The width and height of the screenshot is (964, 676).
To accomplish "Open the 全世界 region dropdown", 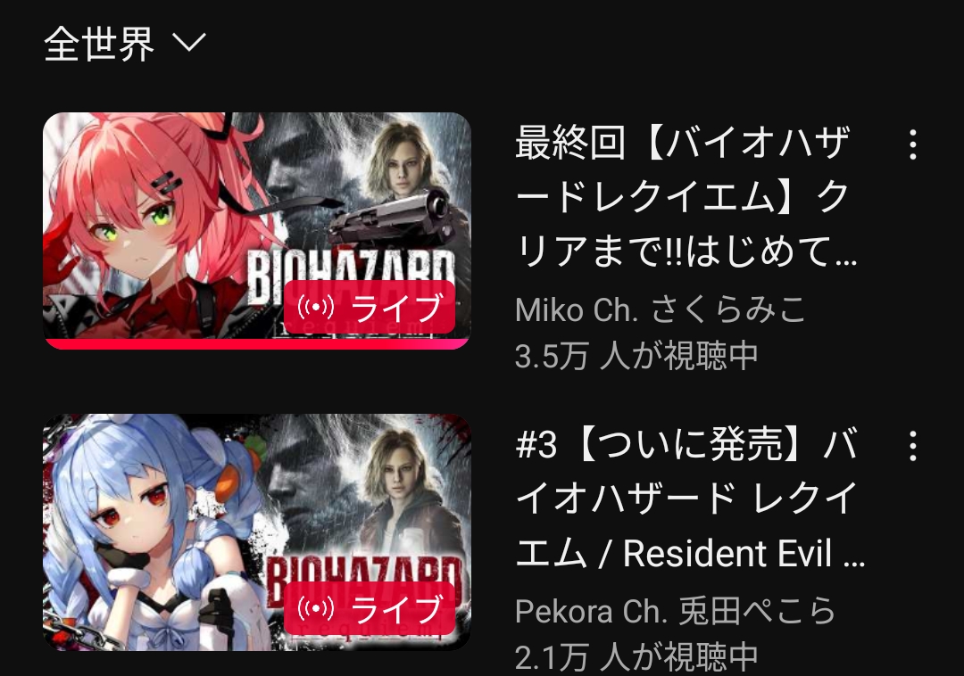I will [x=126, y=43].
